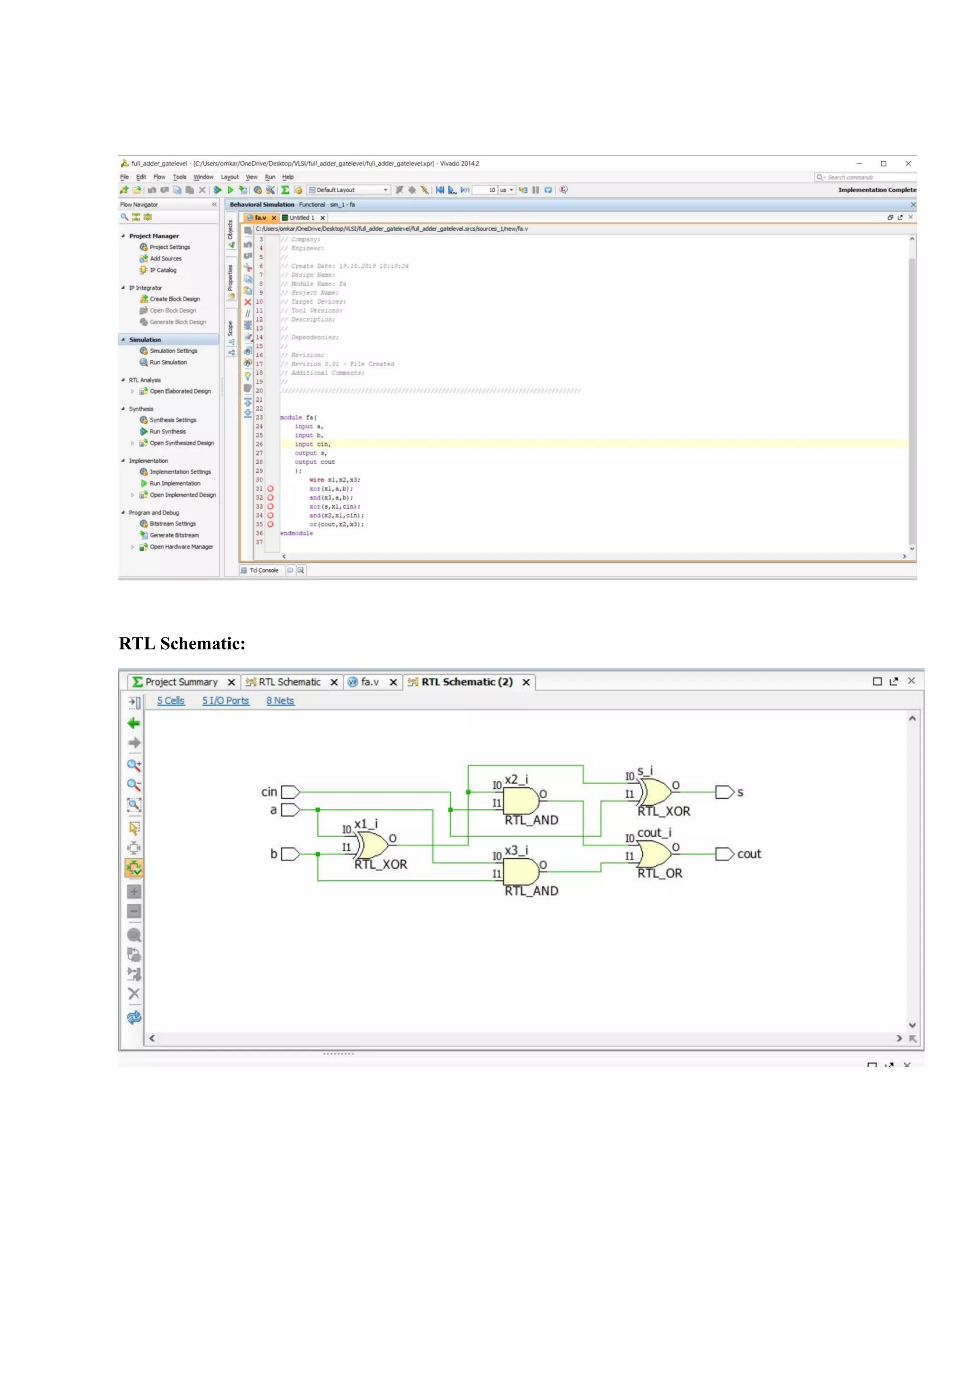Expand Open Elaborated Design tree node
Viewport: 980px width, 1386px height.
click(133, 391)
